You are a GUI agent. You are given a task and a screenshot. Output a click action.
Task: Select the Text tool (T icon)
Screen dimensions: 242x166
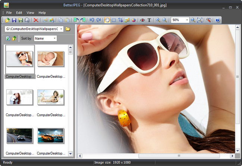150,20
